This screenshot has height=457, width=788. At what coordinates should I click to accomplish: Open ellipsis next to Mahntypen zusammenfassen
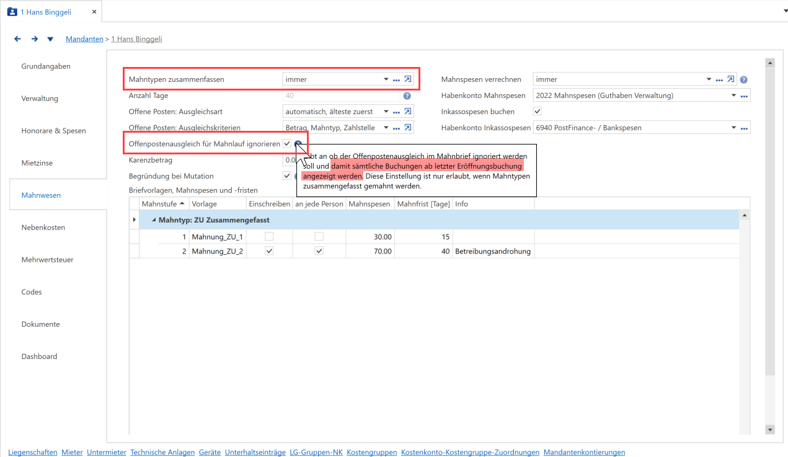(x=397, y=79)
